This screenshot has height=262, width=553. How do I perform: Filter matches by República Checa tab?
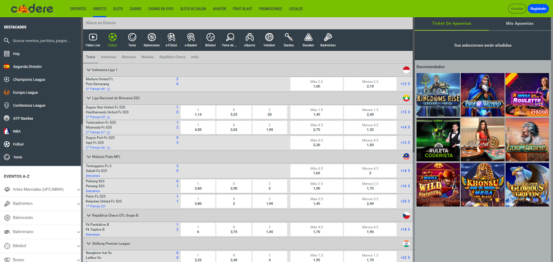coord(172,57)
